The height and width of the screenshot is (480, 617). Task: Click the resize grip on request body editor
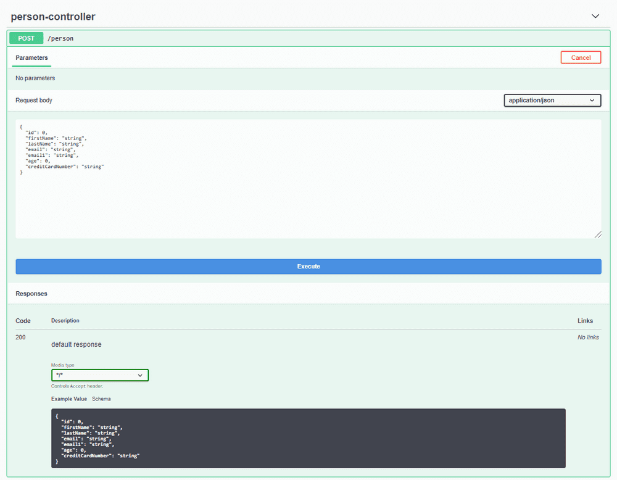pyautogui.click(x=597, y=234)
